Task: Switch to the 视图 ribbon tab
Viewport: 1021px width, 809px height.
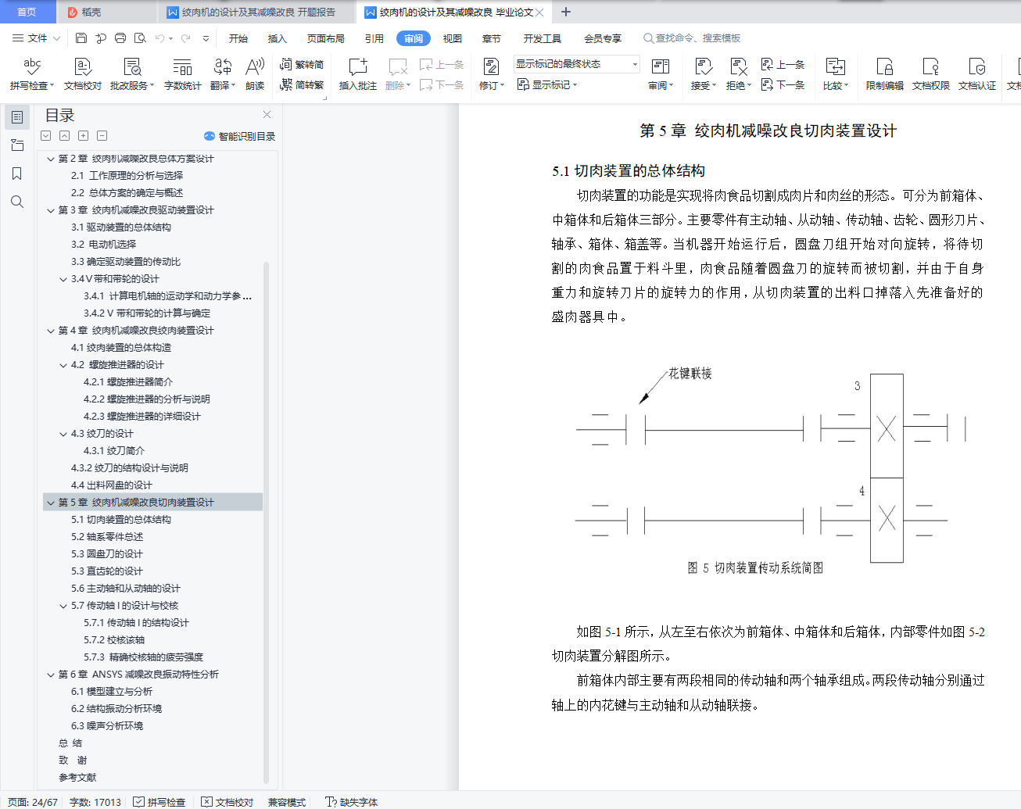Action: pos(452,38)
